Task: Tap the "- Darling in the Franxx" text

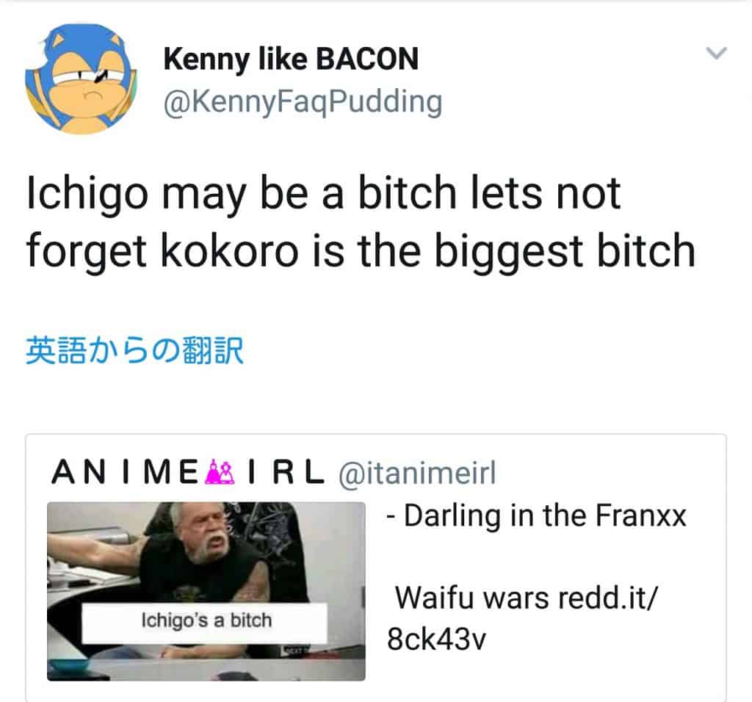Action: (536, 516)
